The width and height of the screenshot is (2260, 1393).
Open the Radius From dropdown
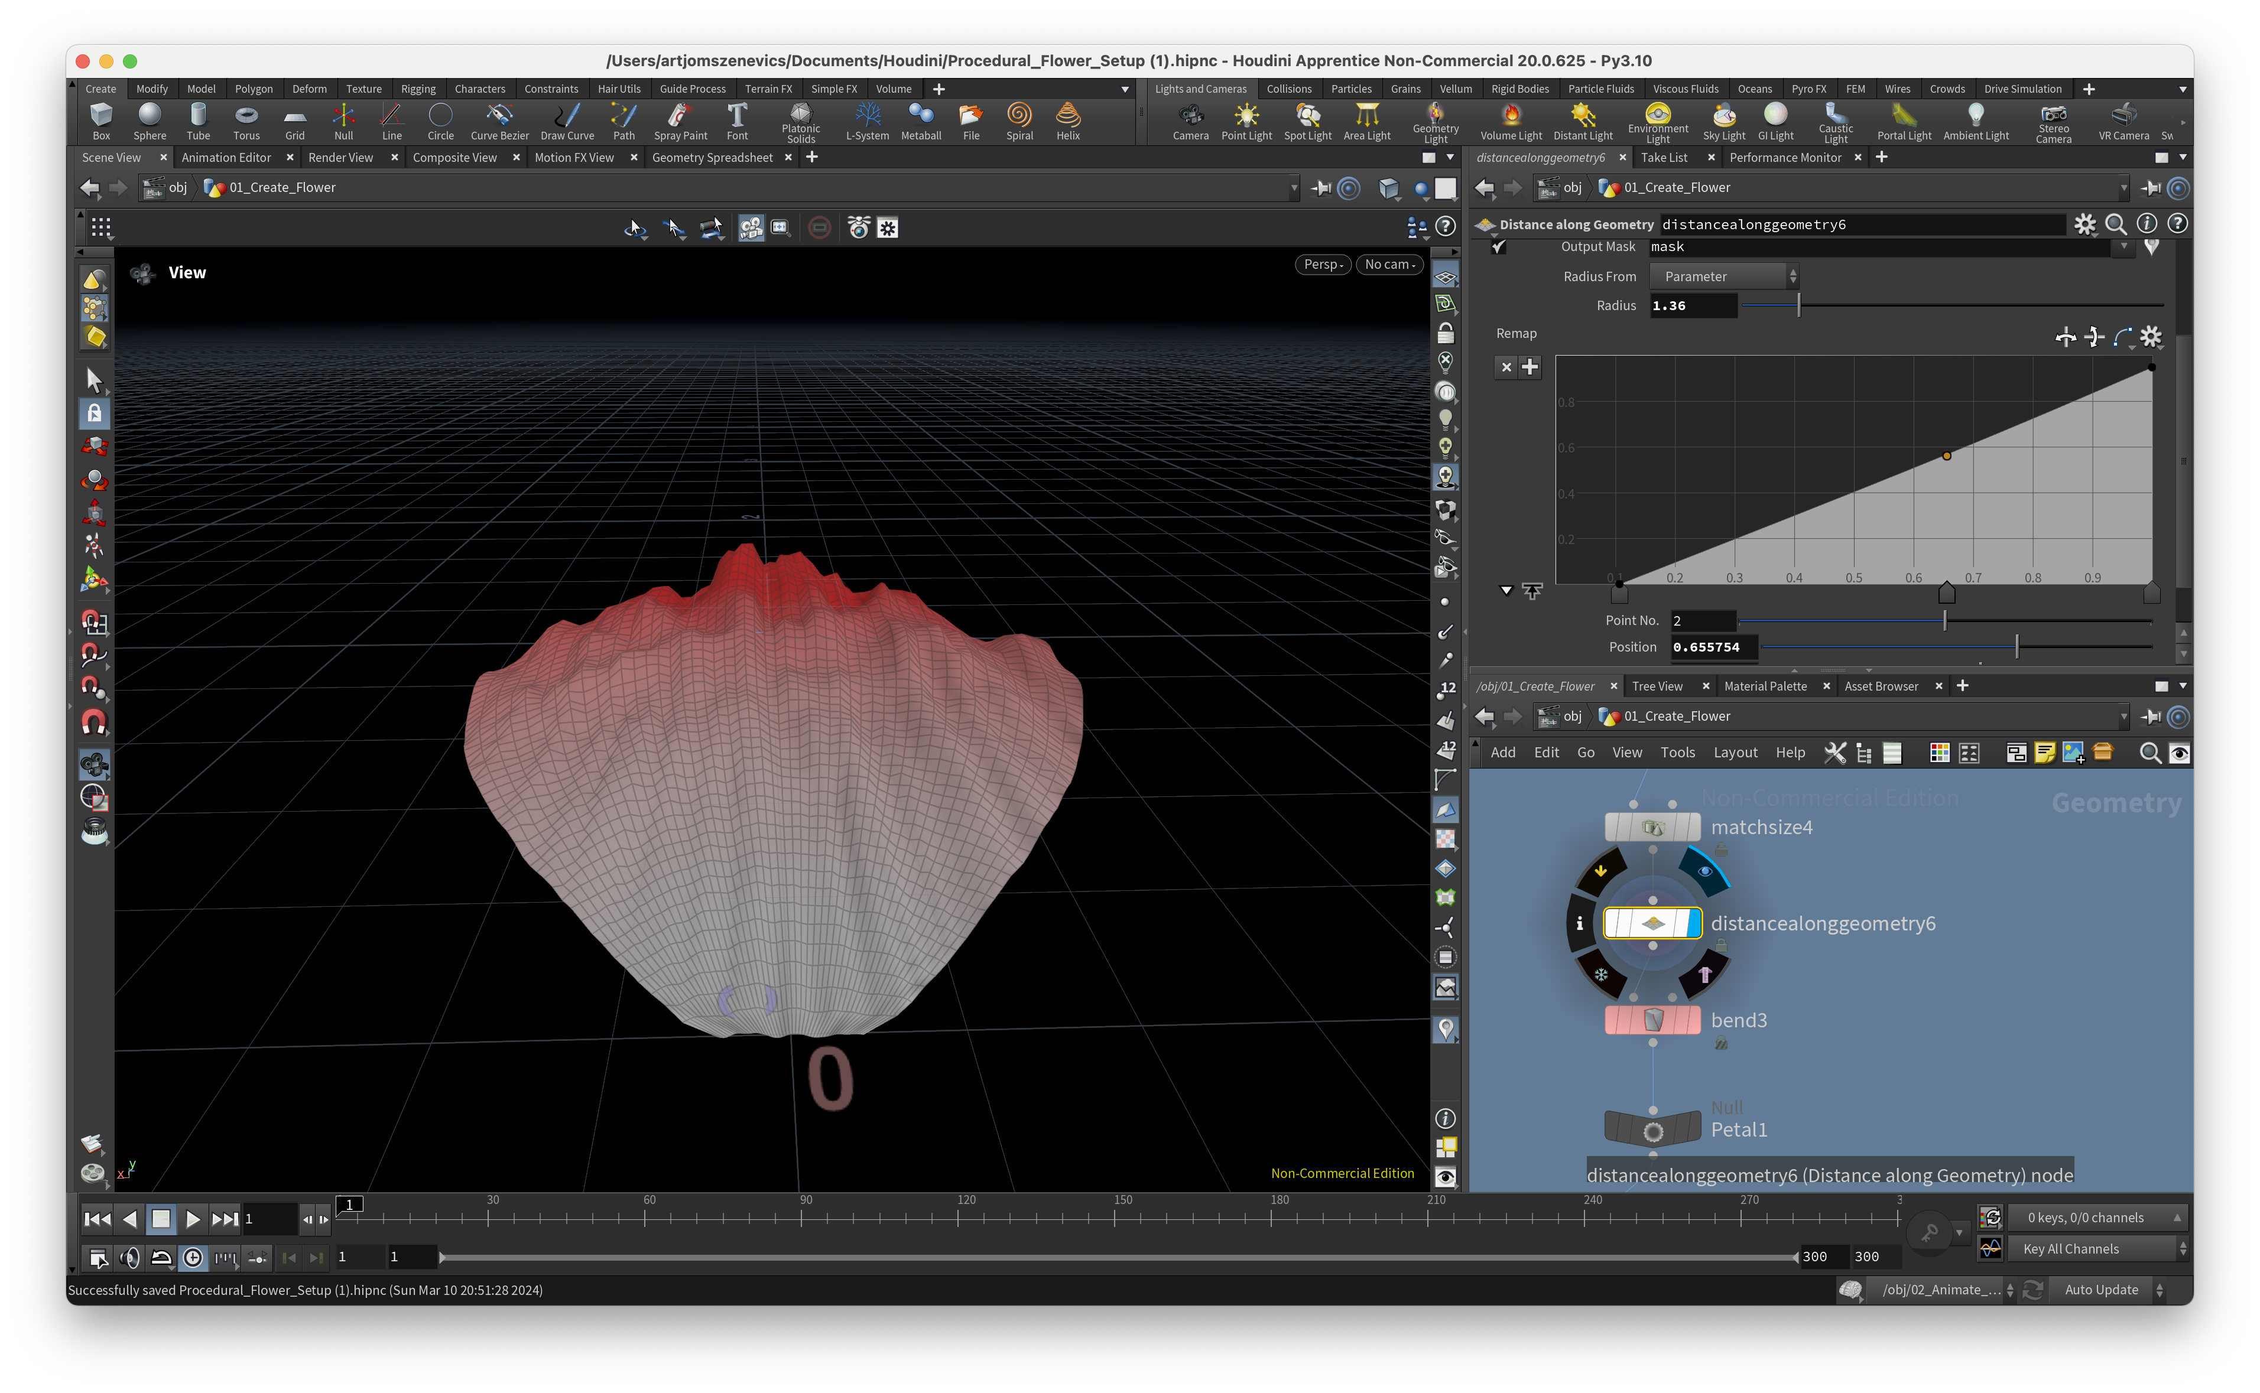(x=1723, y=276)
